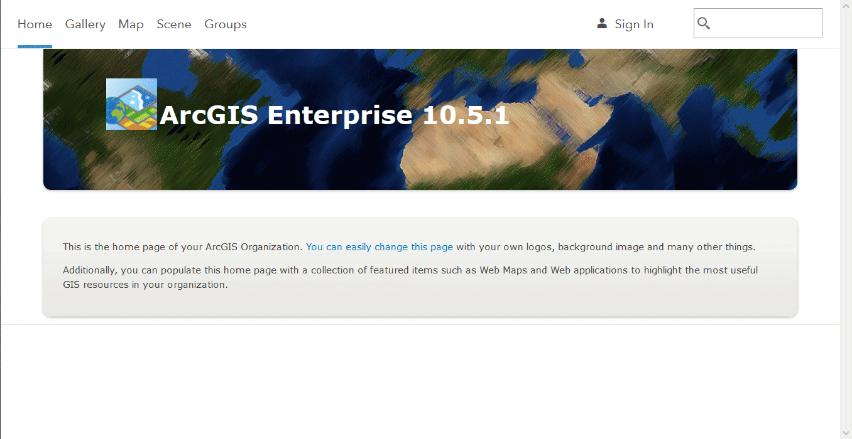This screenshot has height=439, width=852.
Task: Open the Map viewer tab
Action: pos(131,24)
